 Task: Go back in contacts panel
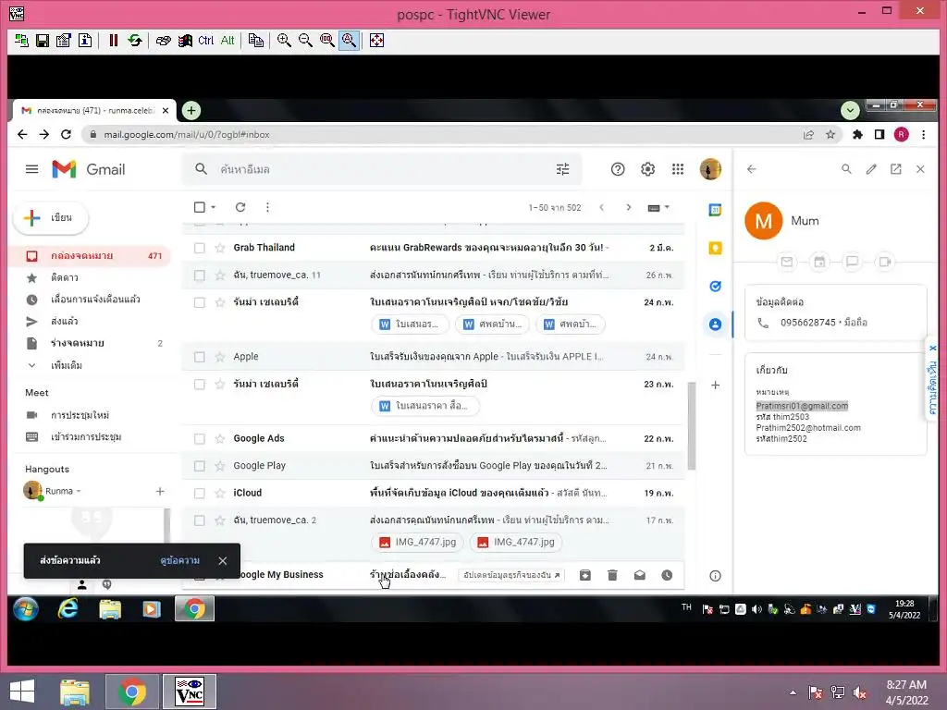(751, 169)
